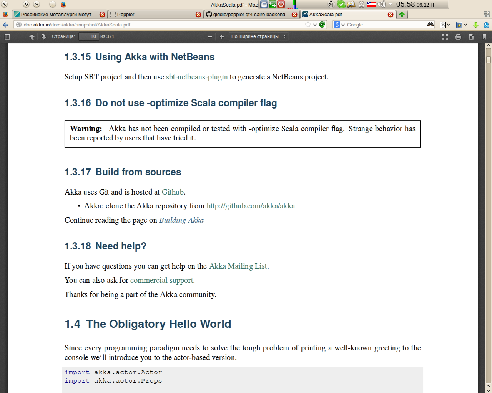The width and height of the screenshot is (492, 393).
Task: Download the PDF file from viewer toolbar
Action: coord(471,37)
